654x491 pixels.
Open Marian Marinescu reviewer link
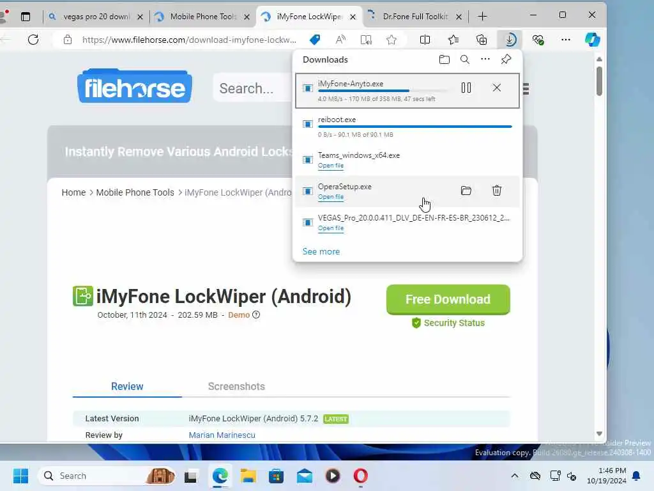(222, 435)
